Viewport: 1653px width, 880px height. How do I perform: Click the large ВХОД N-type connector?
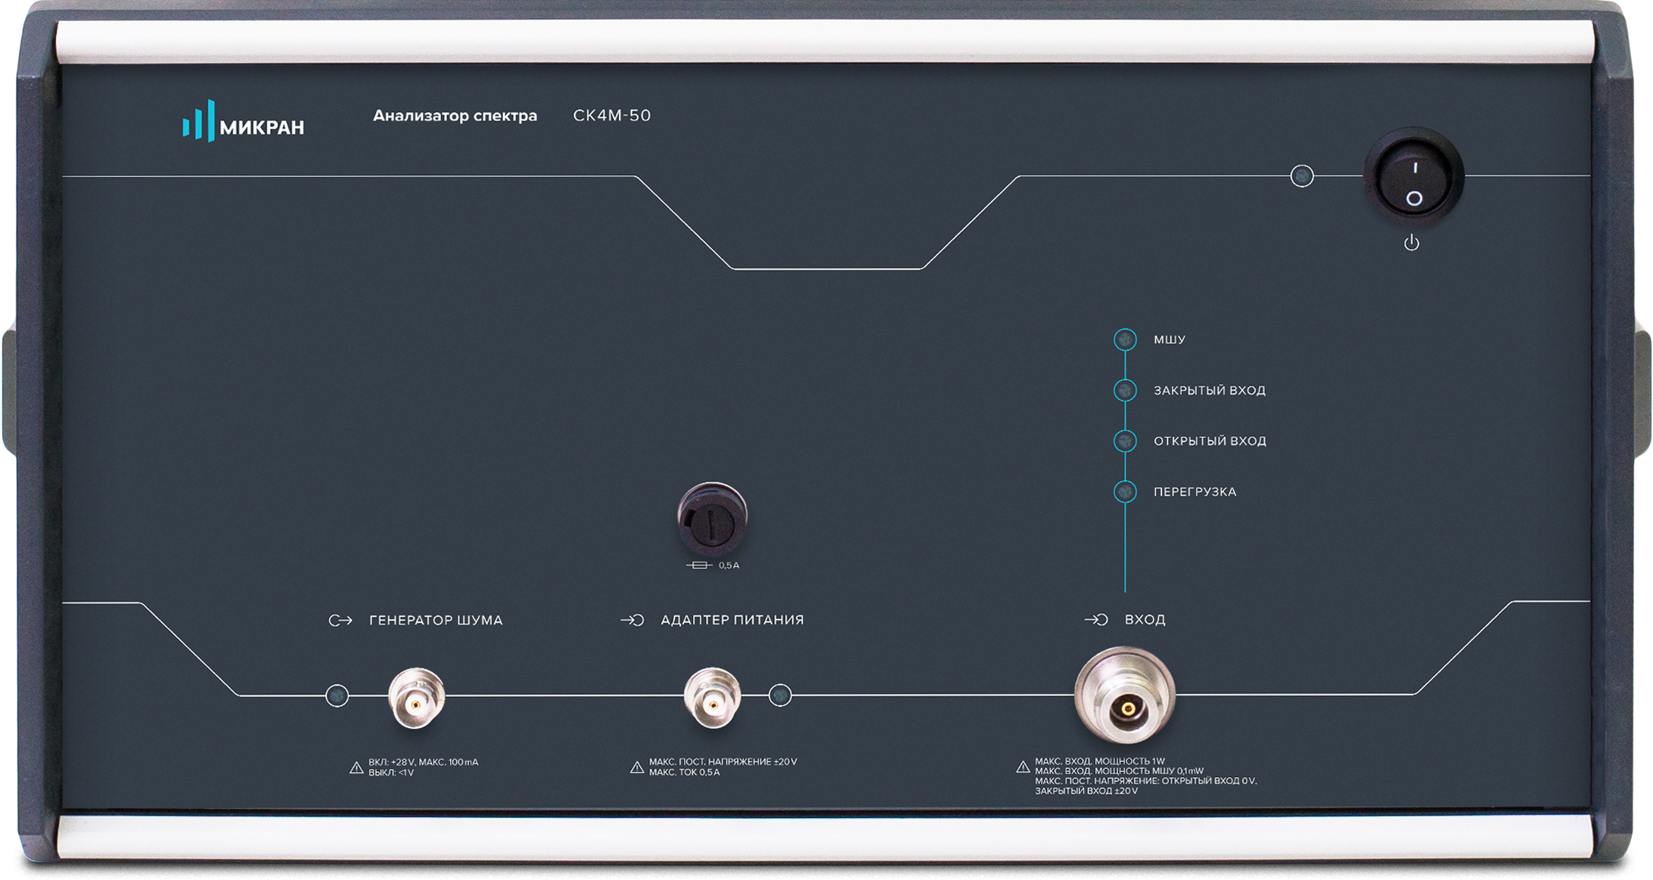pos(1125,697)
